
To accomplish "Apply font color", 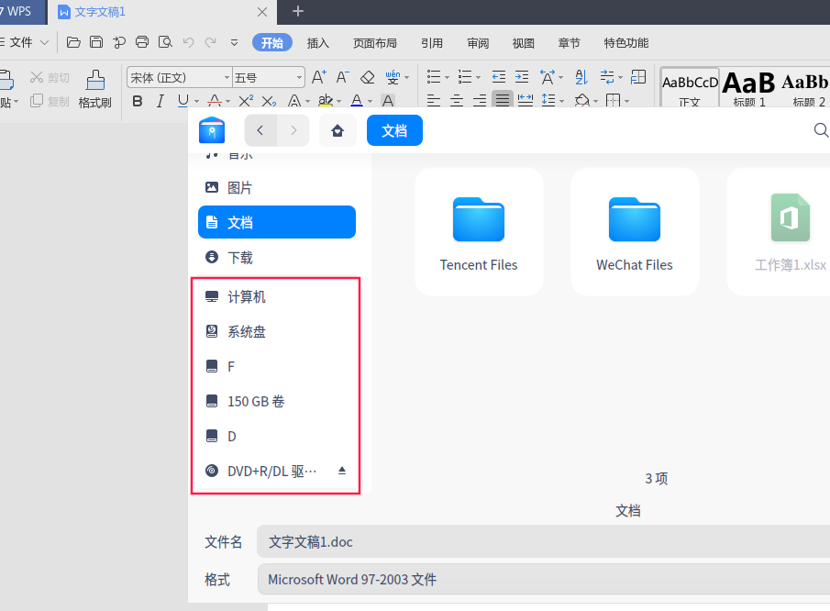I will [x=358, y=101].
